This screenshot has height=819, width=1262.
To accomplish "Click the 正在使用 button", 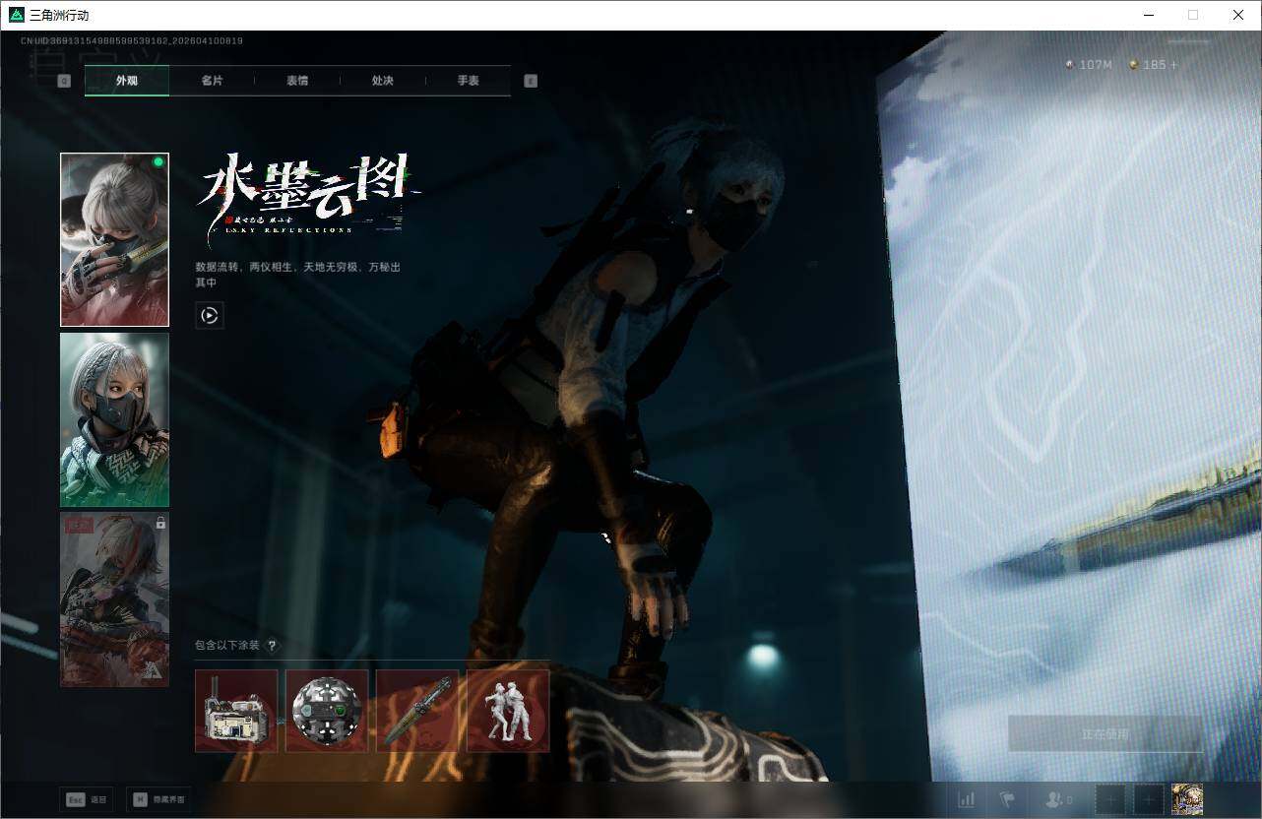I will [1105, 734].
